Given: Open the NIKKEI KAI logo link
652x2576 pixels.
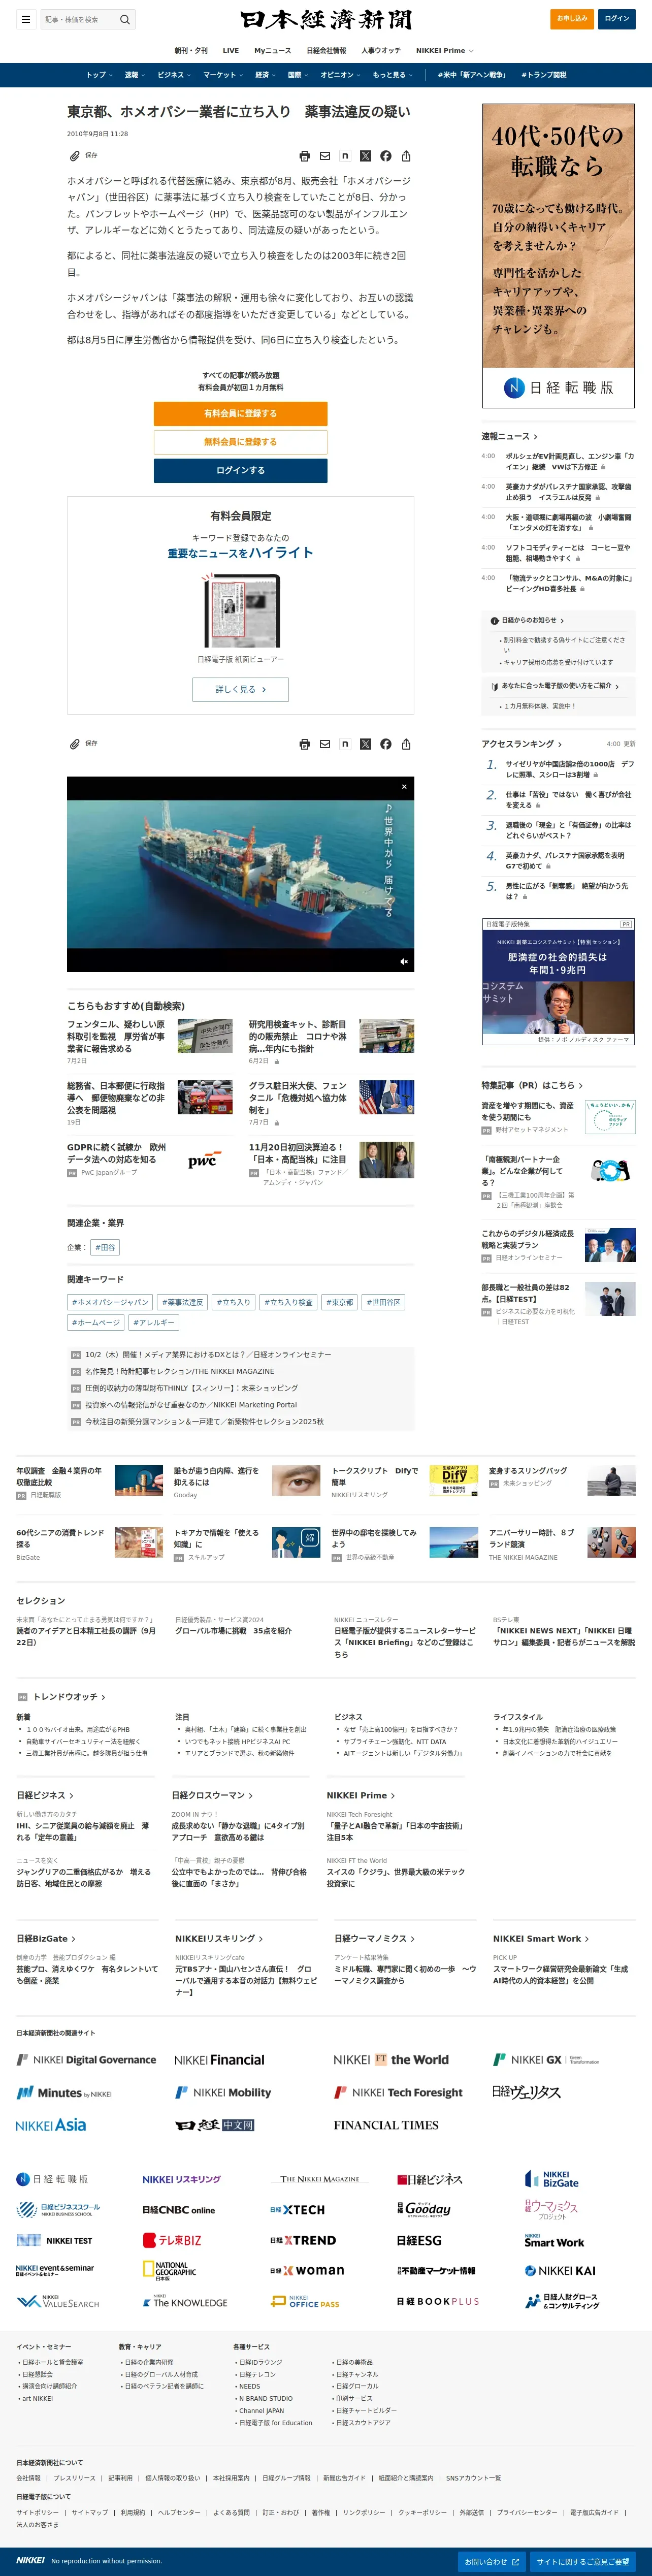Looking at the screenshot, I should point(560,2271).
